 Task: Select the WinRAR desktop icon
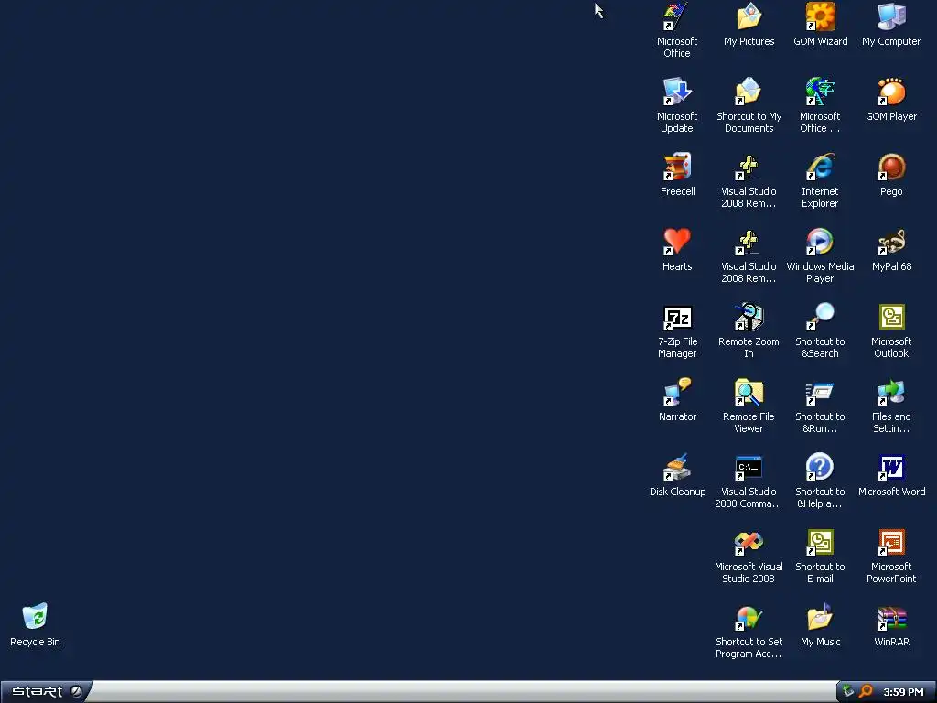pyautogui.click(x=891, y=618)
